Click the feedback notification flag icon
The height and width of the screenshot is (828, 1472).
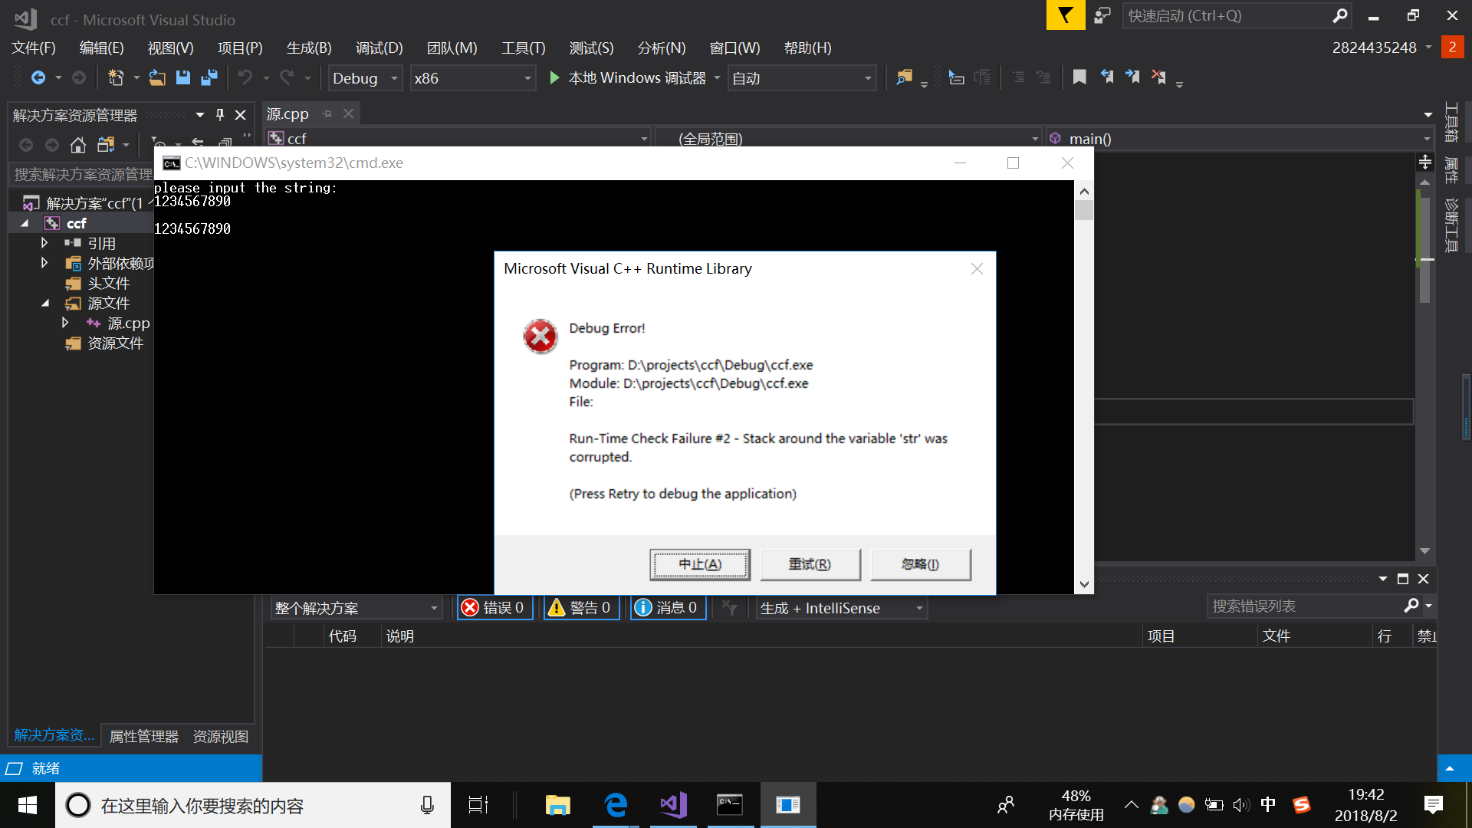click(x=1065, y=15)
